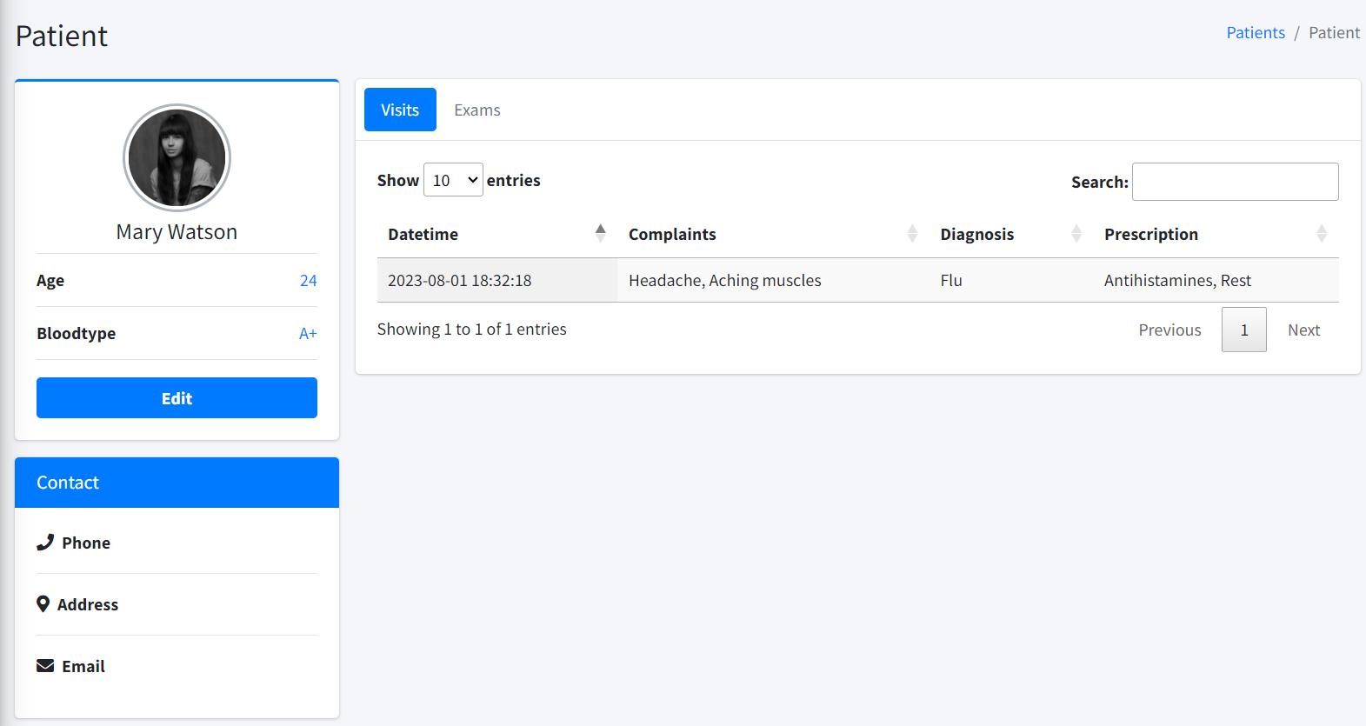Viewport: 1366px width, 726px height.
Task: Click Mary Watson's profile photo
Action: pos(177,158)
